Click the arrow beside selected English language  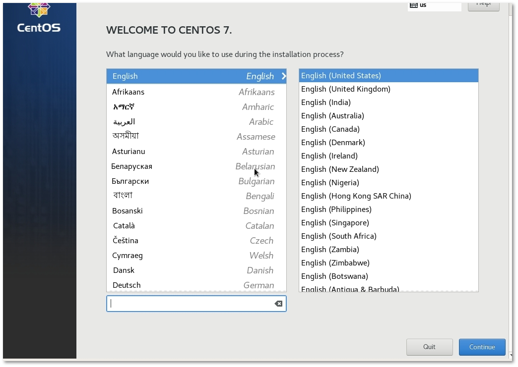(x=283, y=76)
